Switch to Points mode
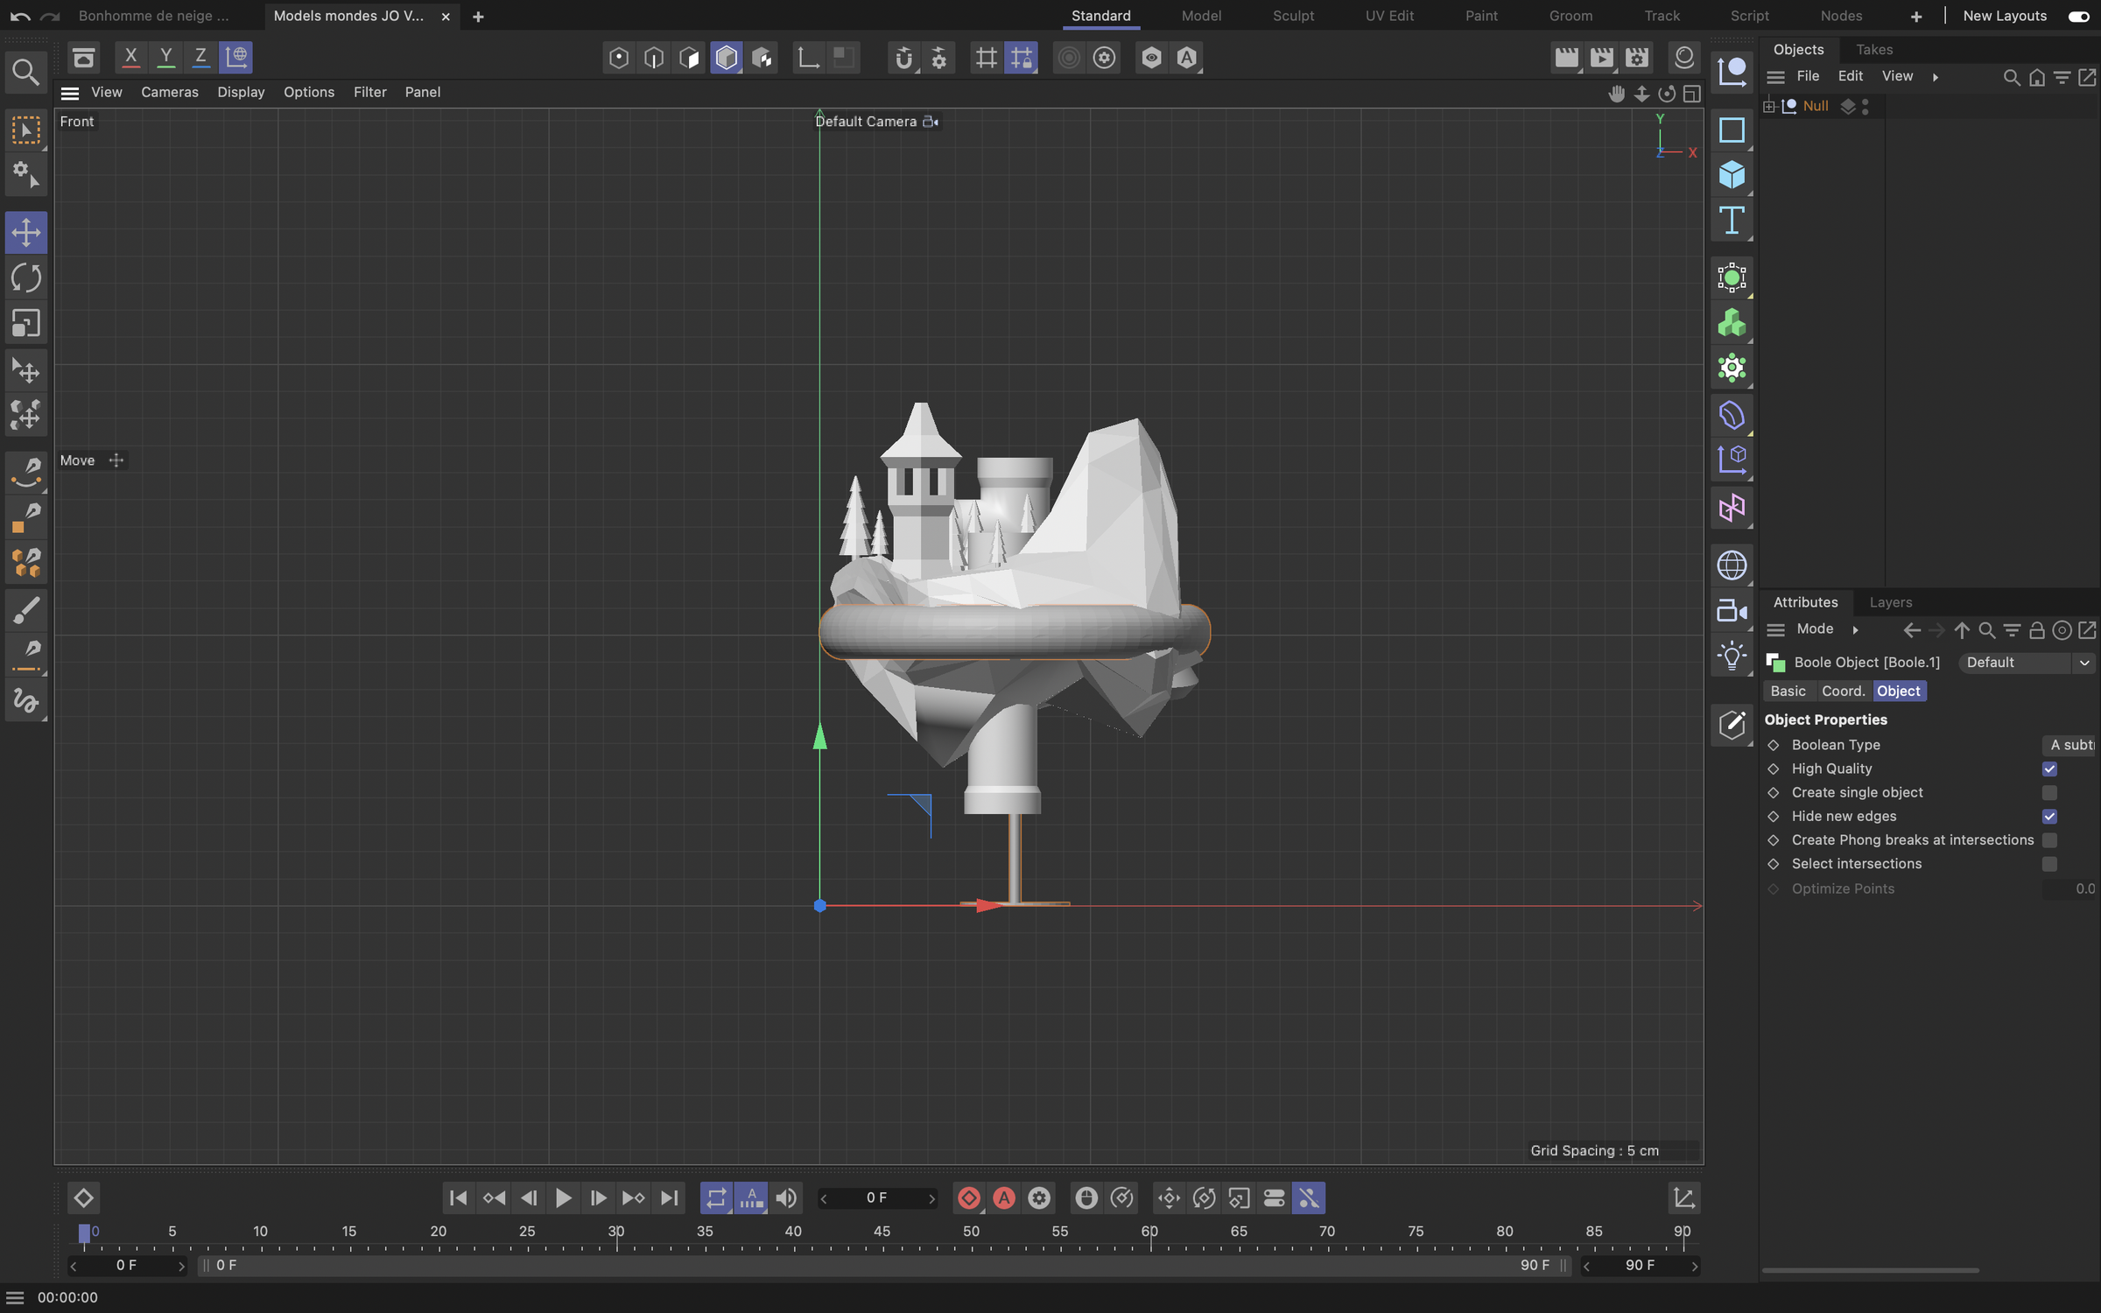 [619, 58]
